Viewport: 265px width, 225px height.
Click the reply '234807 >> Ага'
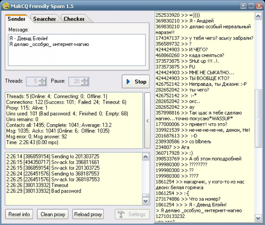[x=172, y=147]
